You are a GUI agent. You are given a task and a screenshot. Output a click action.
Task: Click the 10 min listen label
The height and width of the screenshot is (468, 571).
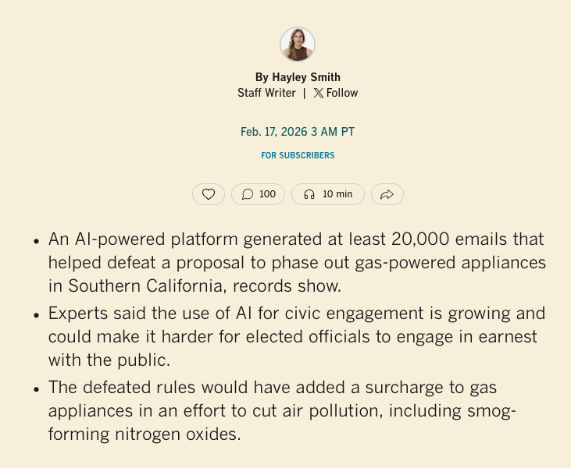pos(337,194)
